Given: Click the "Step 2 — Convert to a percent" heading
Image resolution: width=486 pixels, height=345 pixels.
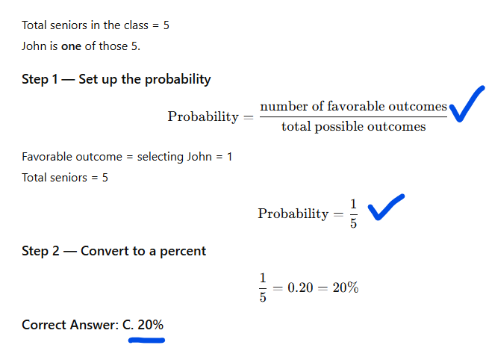Looking at the screenshot, I should pyautogui.click(x=113, y=251).
